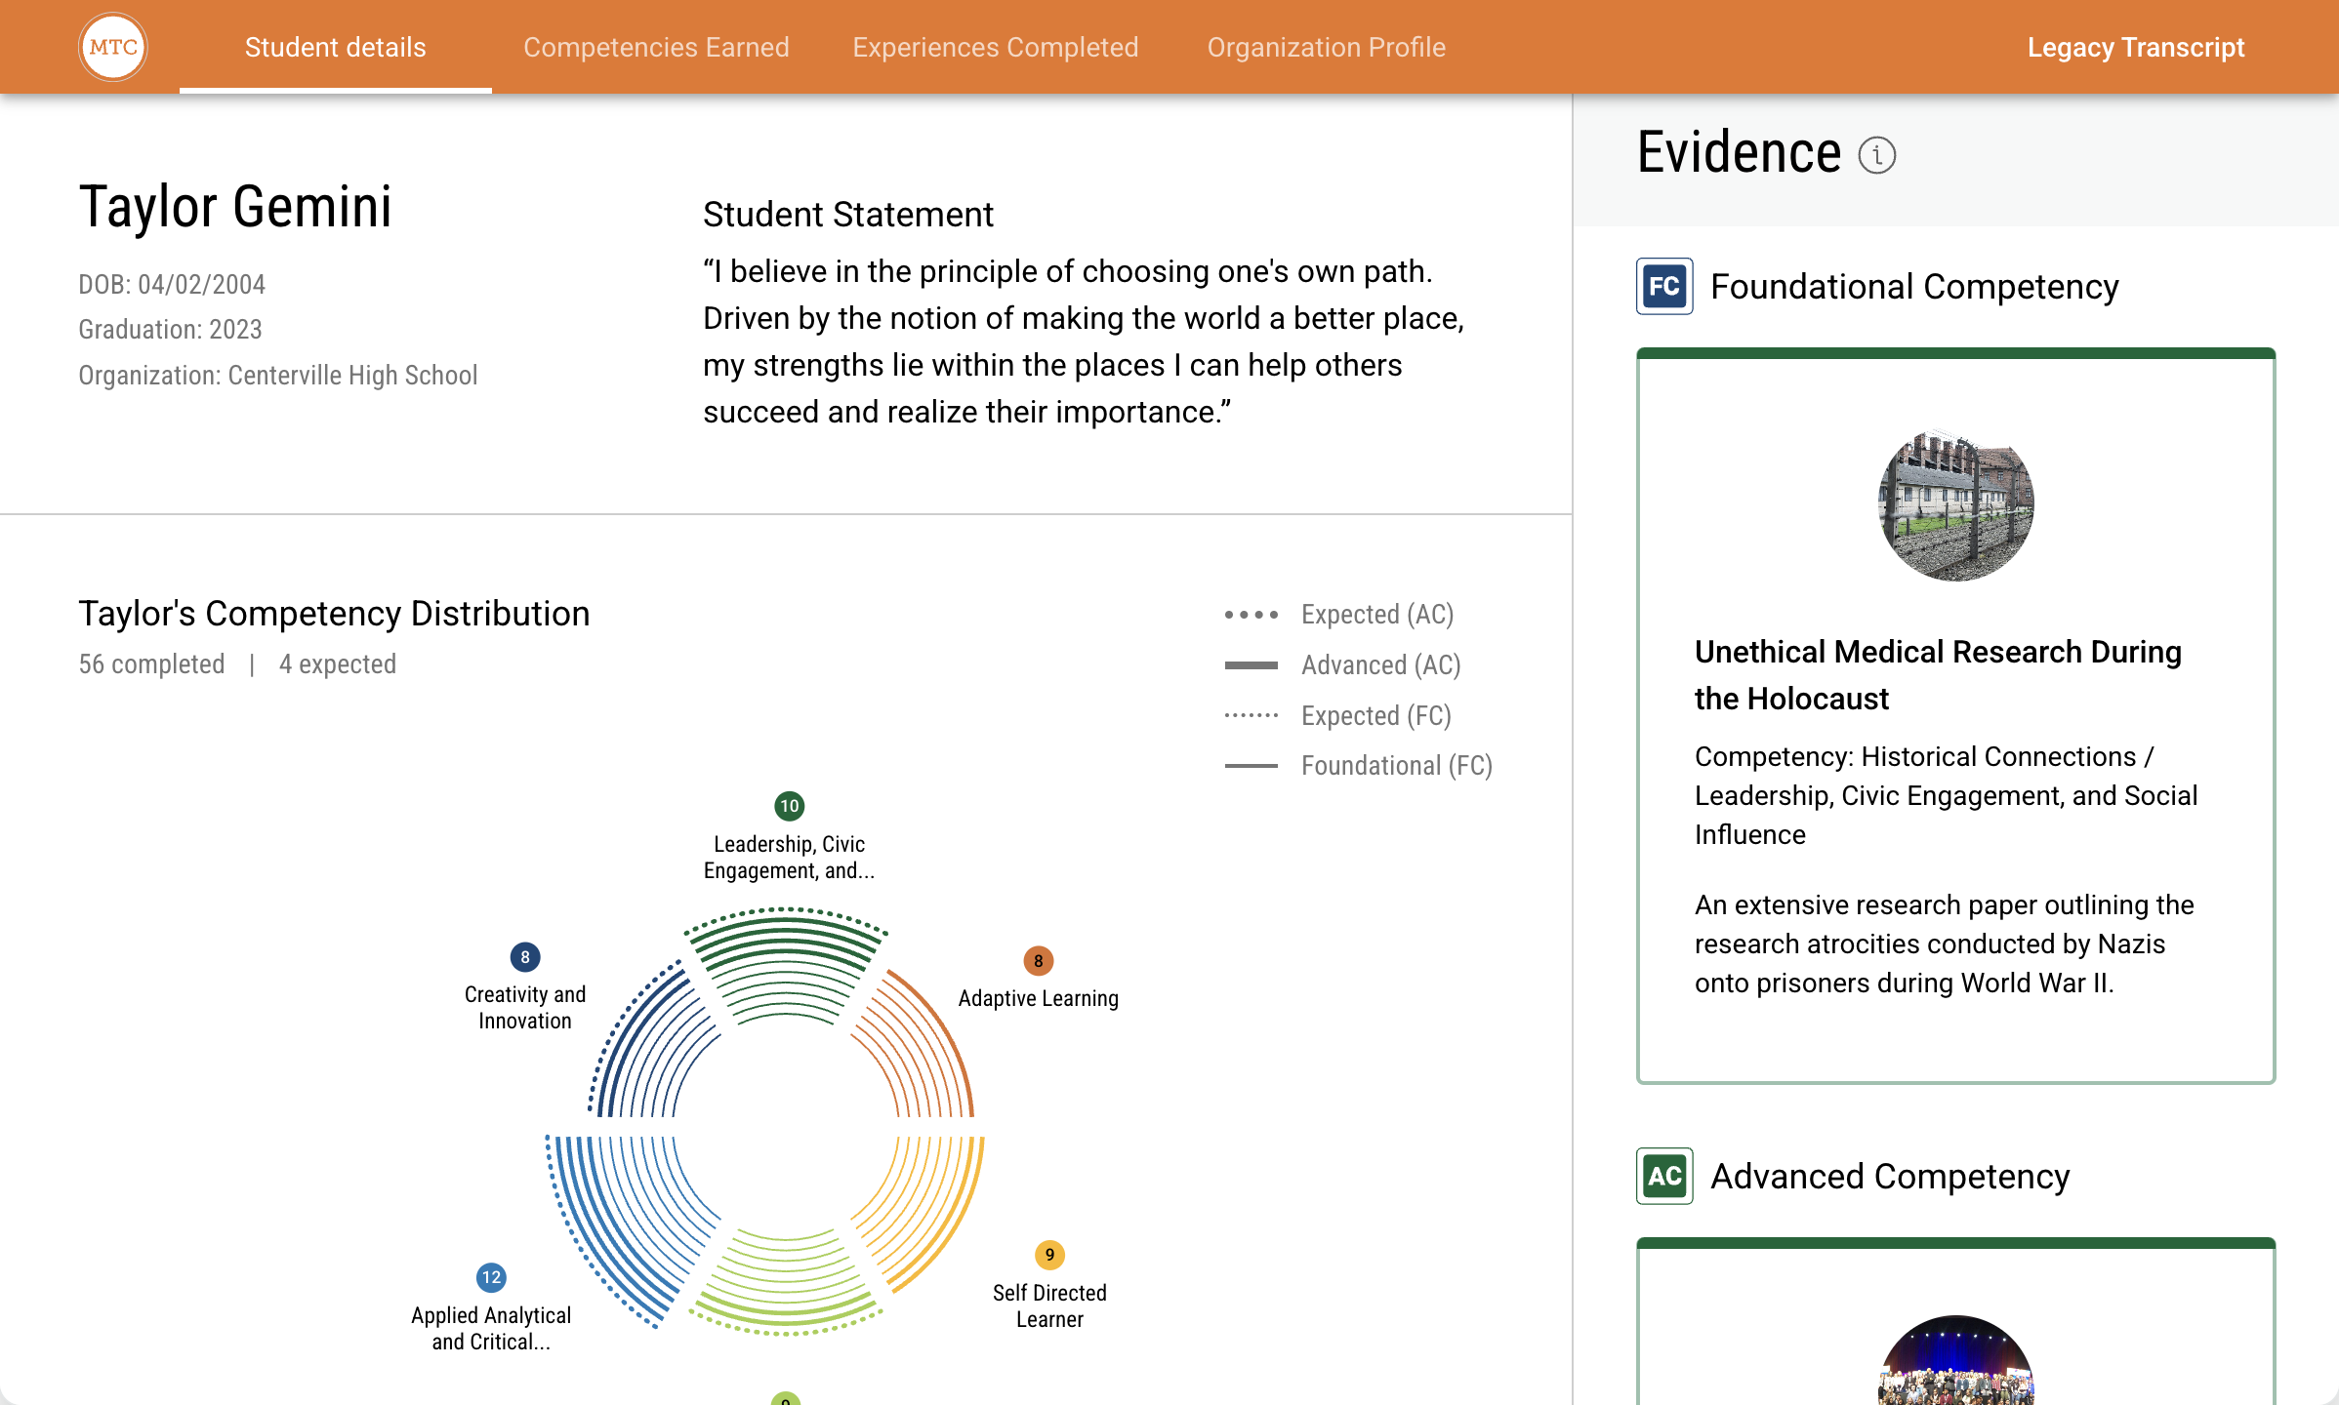Image resolution: width=2339 pixels, height=1405 pixels.
Task: Select the Self Directed Learner badge 9
Action: coord(1049,1255)
